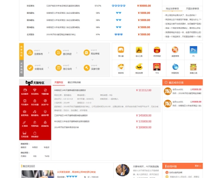
Task: Open the expanded ¥111112.00 listing title
Action: (x=70, y=90)
